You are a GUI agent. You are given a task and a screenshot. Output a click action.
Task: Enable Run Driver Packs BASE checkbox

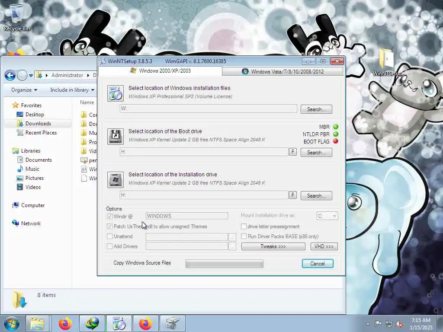[x=244, y=236]
